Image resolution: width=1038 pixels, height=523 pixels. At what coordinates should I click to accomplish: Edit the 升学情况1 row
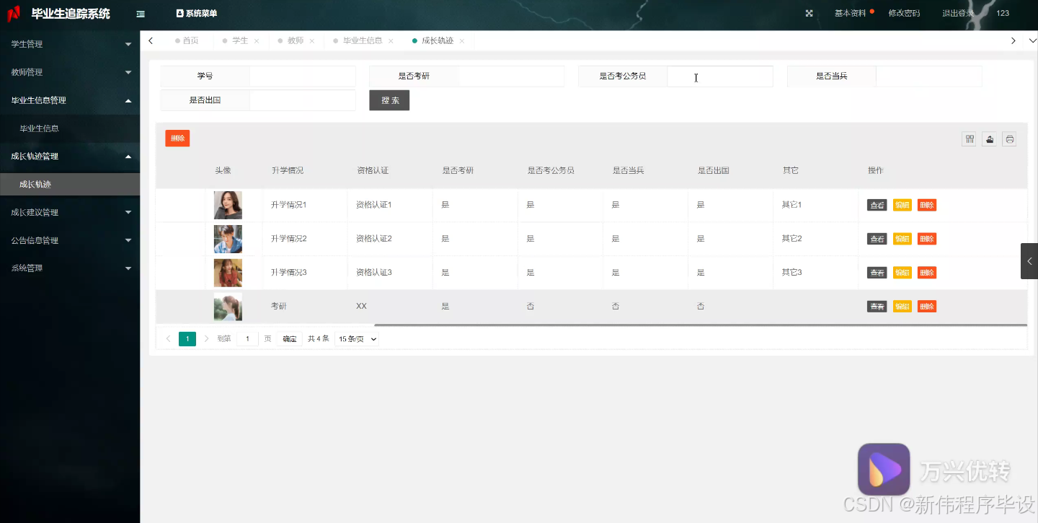[902, 205]
